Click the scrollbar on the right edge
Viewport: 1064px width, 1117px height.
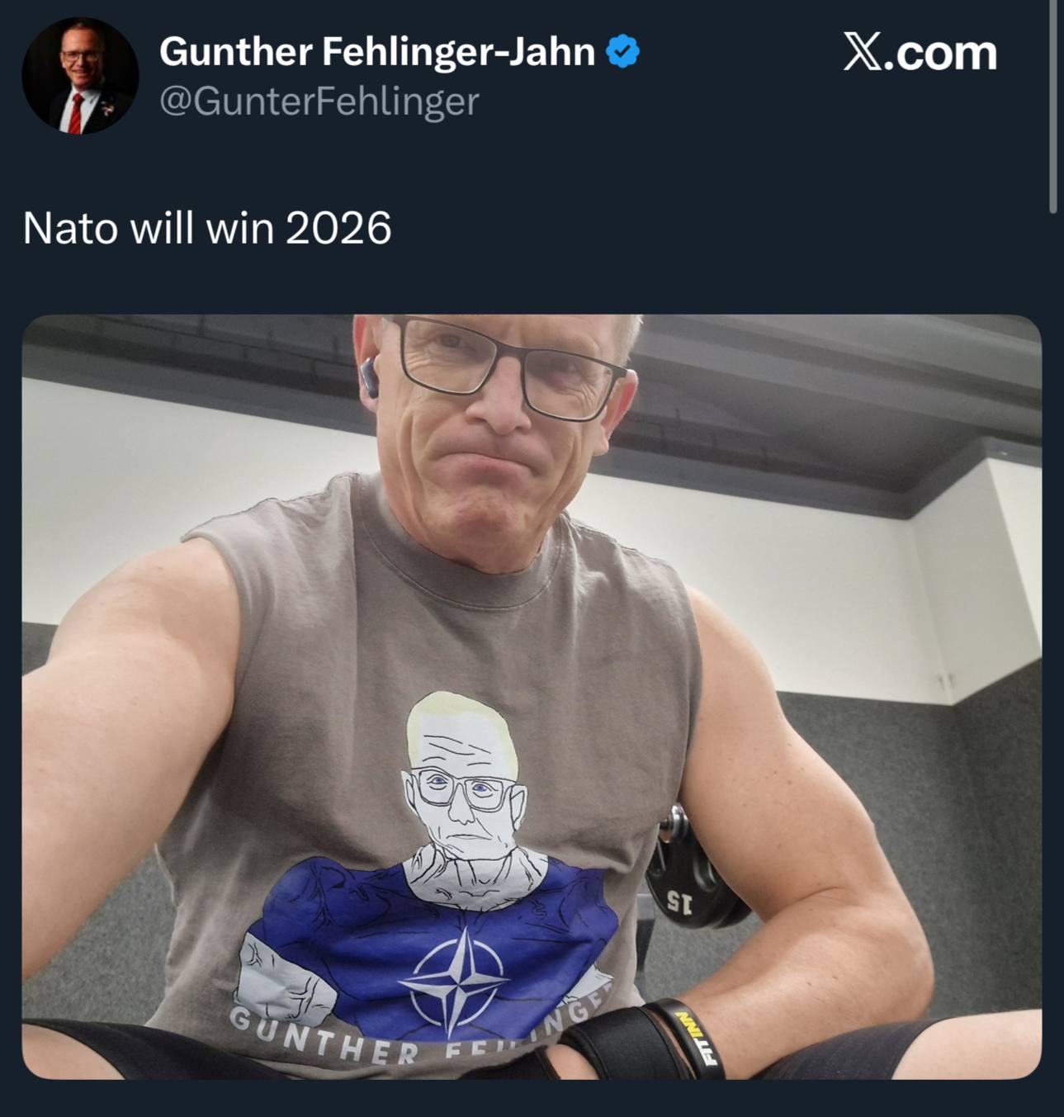pyautogui.click(x=1052, y=107)
